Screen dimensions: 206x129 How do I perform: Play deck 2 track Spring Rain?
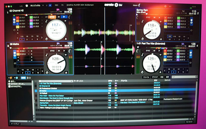159,17
